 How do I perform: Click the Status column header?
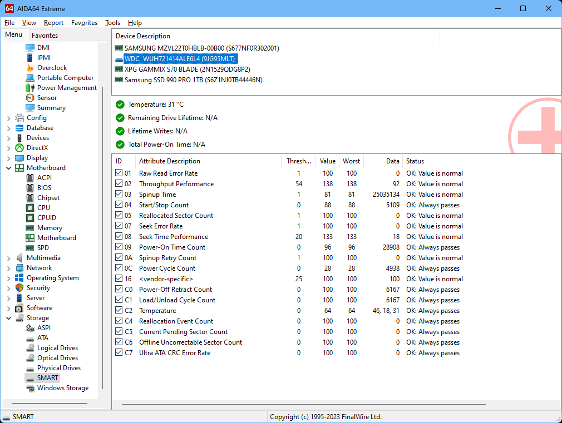415,161
